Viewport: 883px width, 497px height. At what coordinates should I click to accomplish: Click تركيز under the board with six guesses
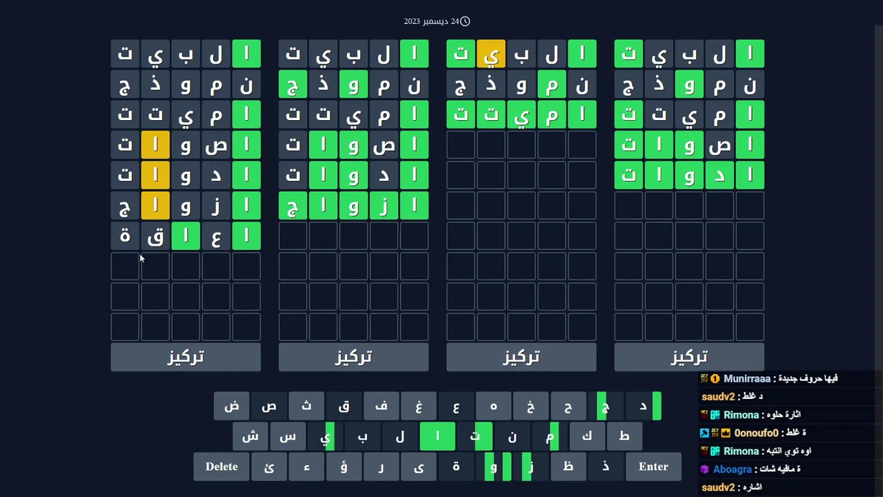(x=353, y=357)
